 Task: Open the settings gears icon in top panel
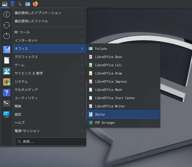click(x=20, y=4)
